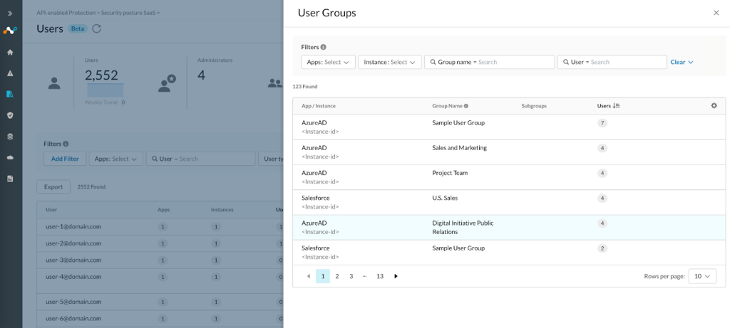Image resolution: width=730 pixels, height=328 pixels.
Task: Click the 2,552 Users count
Action: click(101, 75)
